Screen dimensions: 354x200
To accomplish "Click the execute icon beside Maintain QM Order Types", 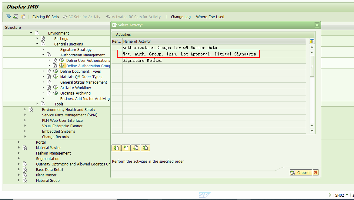I will 55,77.
